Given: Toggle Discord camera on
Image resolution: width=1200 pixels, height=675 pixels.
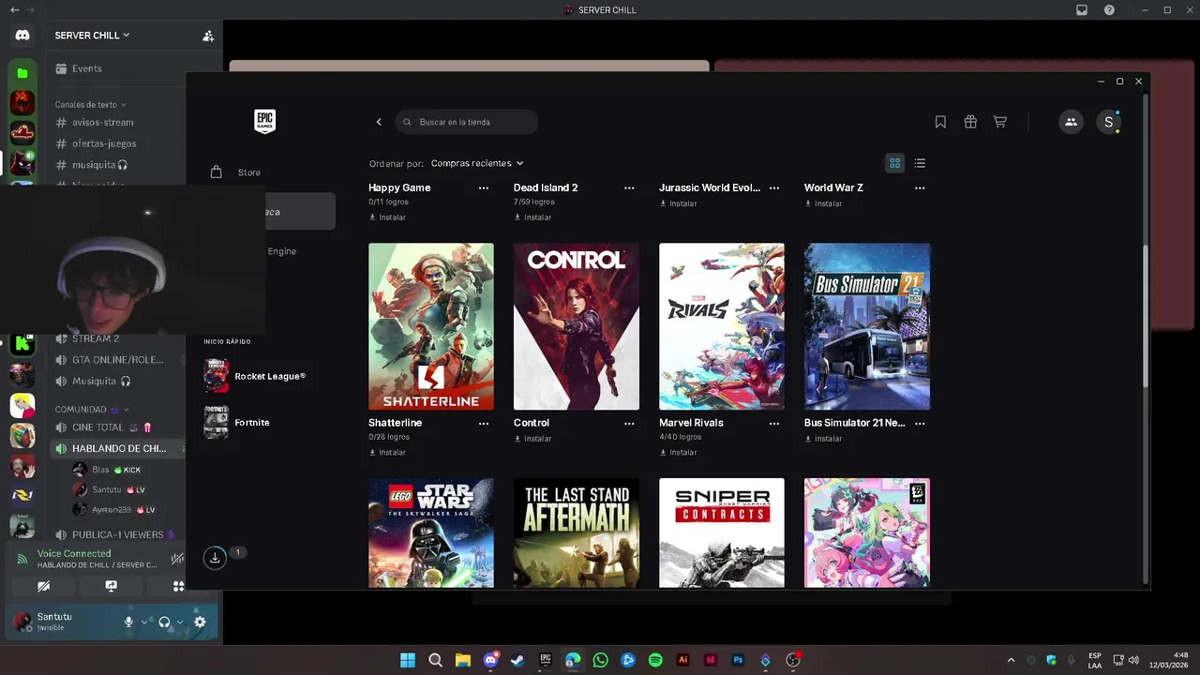Looking at the screenshot, I should pos(43,586).
